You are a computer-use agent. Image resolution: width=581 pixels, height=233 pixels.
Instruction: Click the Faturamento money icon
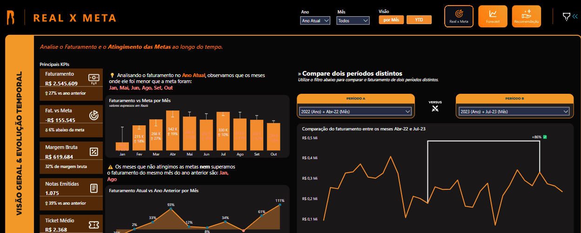tap(93, 79)
